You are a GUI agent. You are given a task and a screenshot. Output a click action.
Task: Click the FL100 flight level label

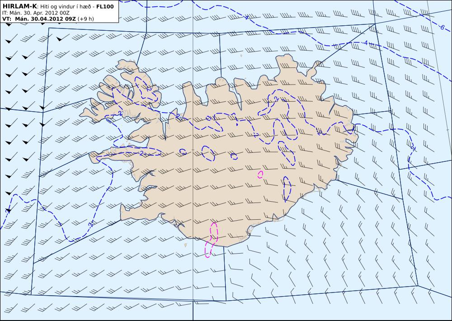[x=105, y=6]
